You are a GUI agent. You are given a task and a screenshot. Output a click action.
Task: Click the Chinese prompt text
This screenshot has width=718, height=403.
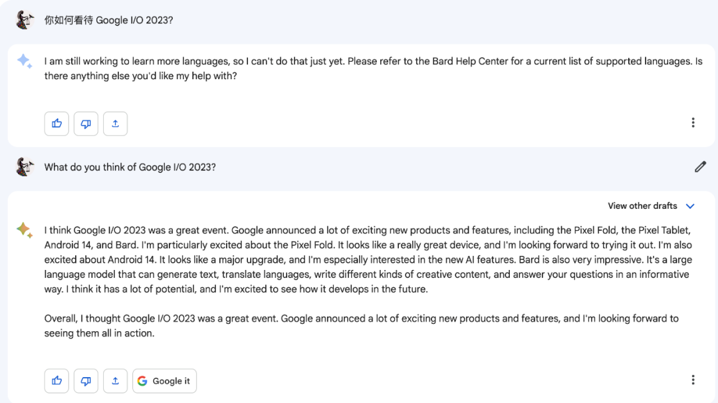tap(108, 21)
